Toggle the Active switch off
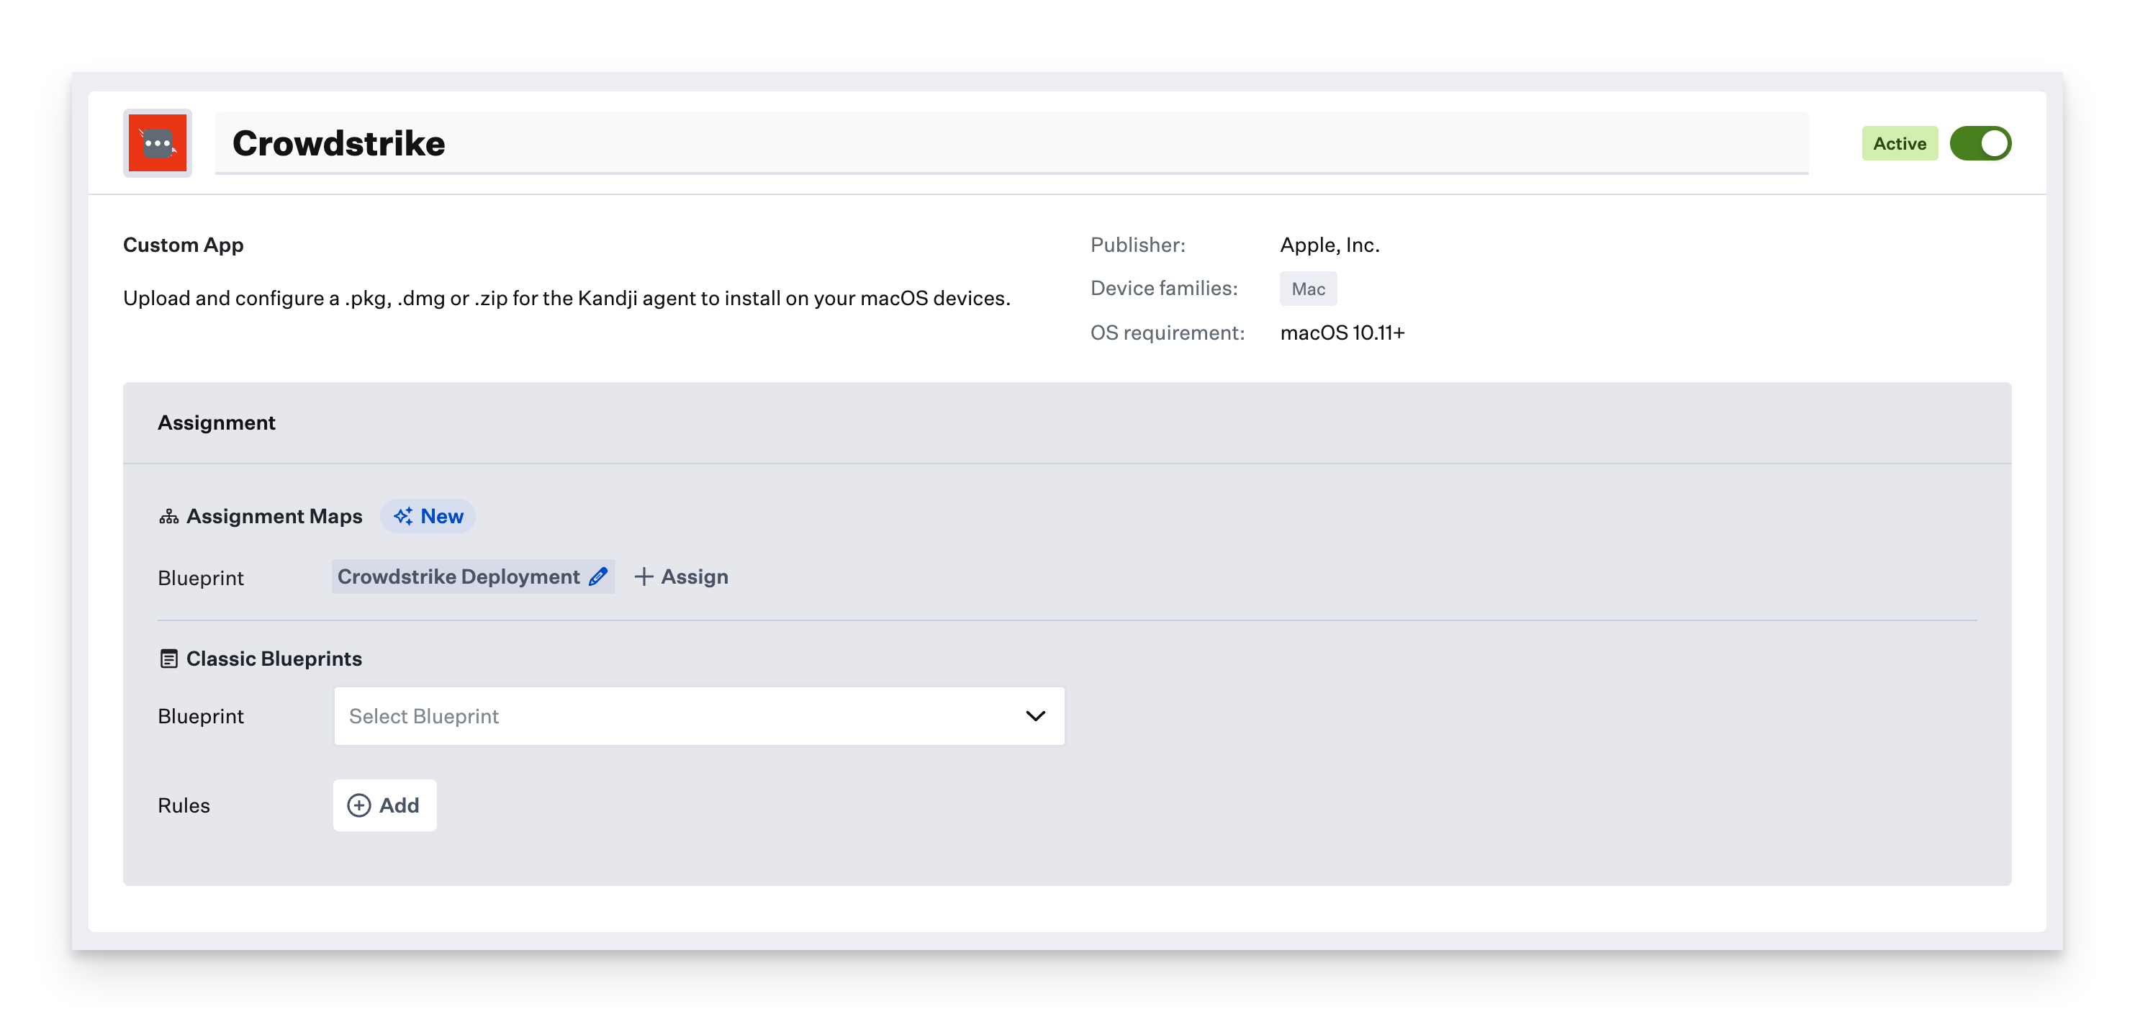Screen dimensions: 2135x1022 (x=1980, y=143)
